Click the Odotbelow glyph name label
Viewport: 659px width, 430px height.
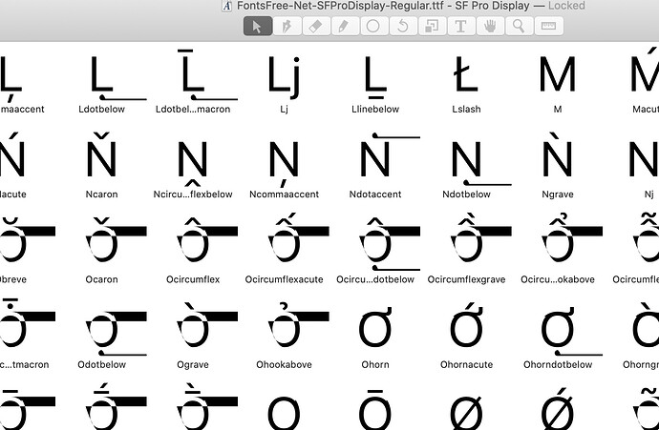click(101, 364)
